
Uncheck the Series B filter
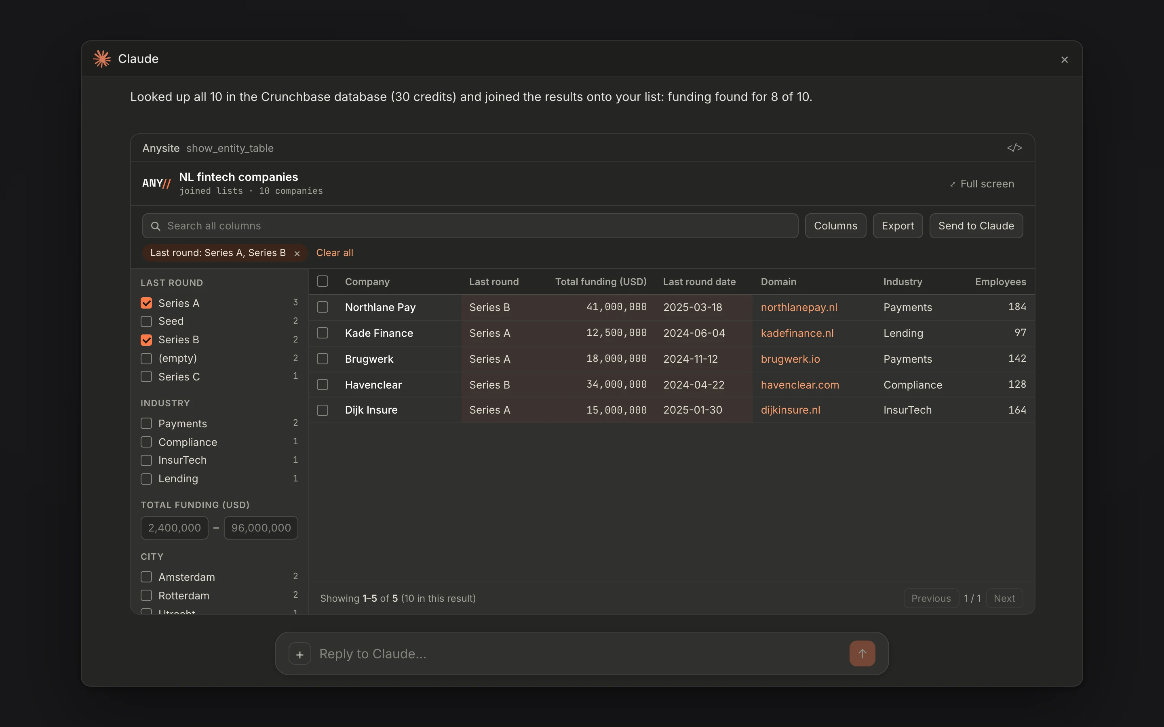point(146,340)
